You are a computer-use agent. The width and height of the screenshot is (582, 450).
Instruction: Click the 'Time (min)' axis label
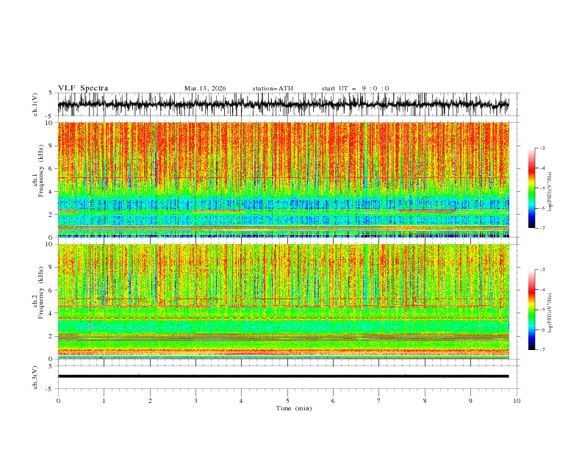pyautogui.click(x=294, y=408)
